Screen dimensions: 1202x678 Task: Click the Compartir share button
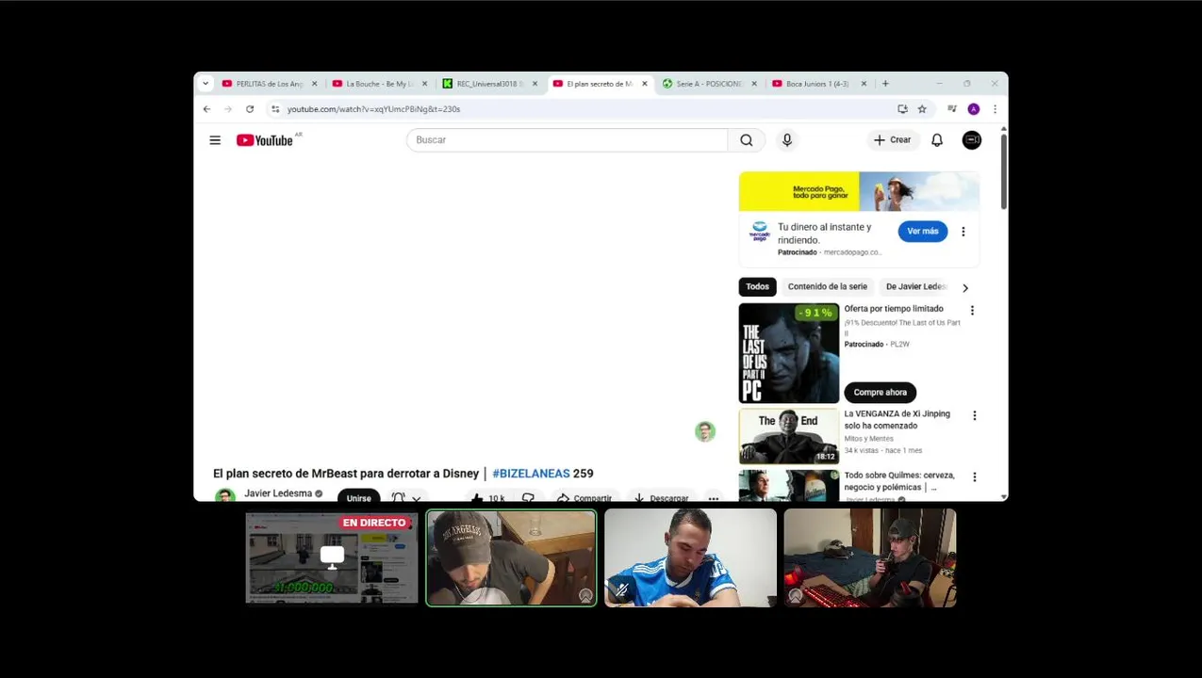(x=585, y=496)
